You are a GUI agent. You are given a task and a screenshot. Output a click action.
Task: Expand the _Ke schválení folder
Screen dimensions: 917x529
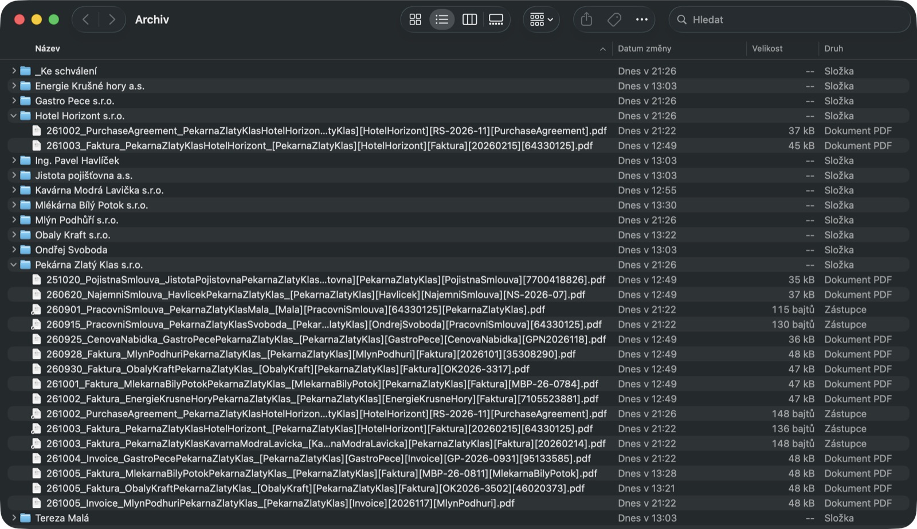tap(14, 70)
